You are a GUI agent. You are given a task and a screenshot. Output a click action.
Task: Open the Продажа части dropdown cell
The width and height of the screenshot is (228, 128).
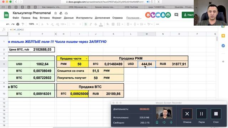pos(73,58)
